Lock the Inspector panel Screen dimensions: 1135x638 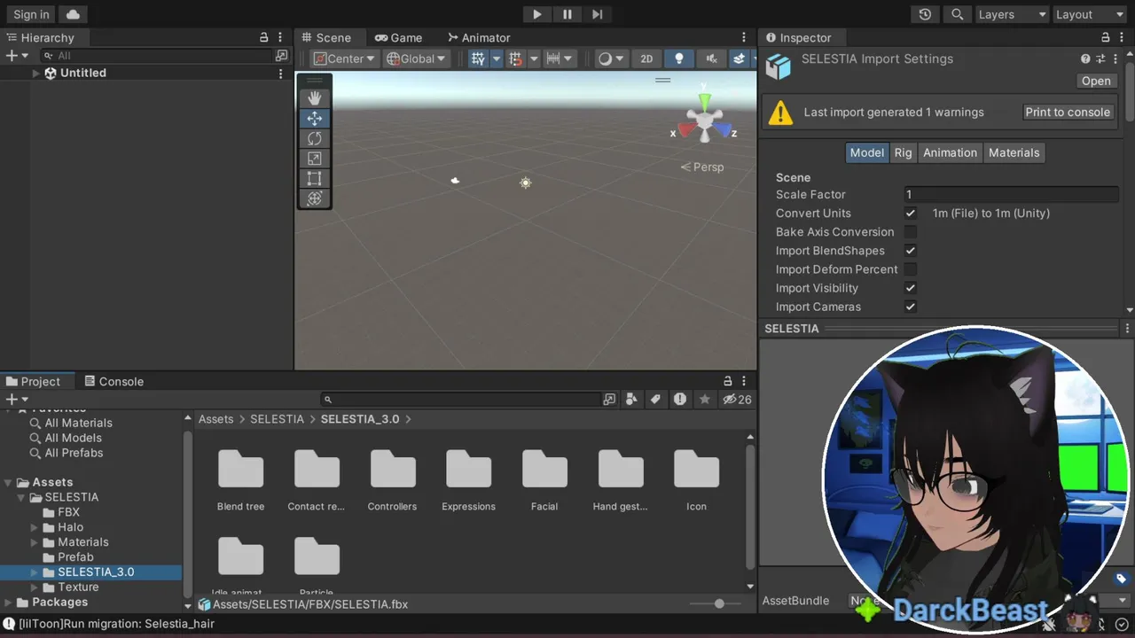point(1105,38)
